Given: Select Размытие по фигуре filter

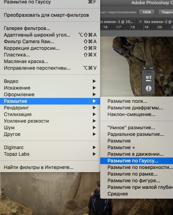Looking at the screenshot, I should (137, 181).
